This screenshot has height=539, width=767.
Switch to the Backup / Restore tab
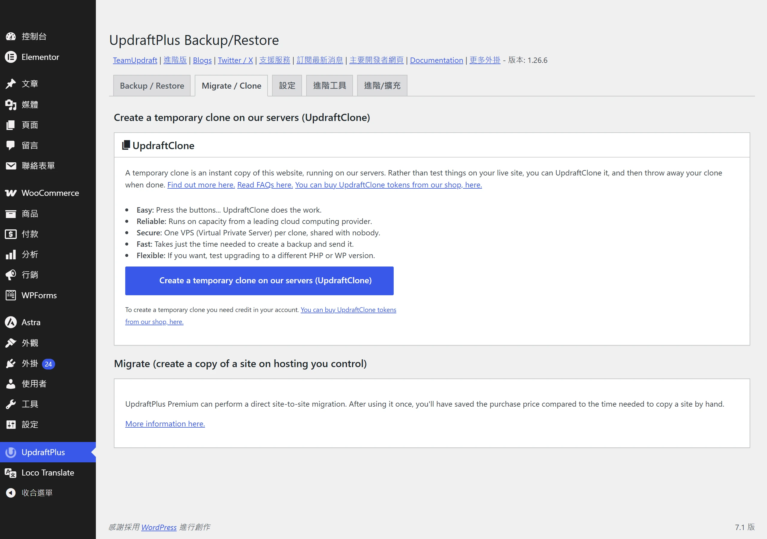tap(152, 86)
